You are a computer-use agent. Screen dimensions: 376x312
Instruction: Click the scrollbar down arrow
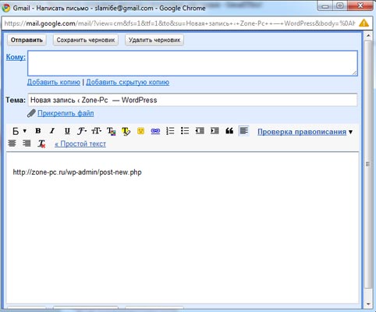368,303
